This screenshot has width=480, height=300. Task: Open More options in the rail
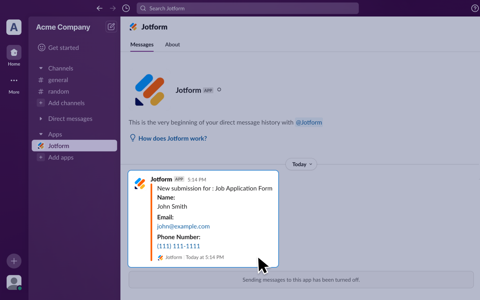(x=14, y=85)
